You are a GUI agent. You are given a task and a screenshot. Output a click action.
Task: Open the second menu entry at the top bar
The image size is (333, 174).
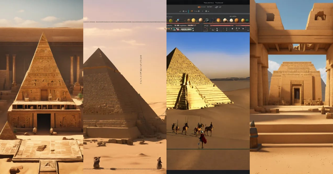tap(219, 3)
